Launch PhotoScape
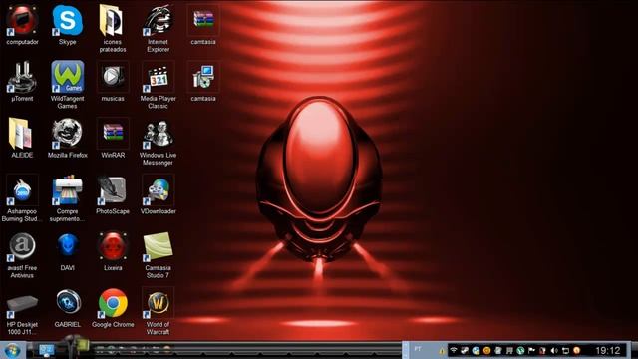This screenshot has width=638, height=359. point(113,194)
